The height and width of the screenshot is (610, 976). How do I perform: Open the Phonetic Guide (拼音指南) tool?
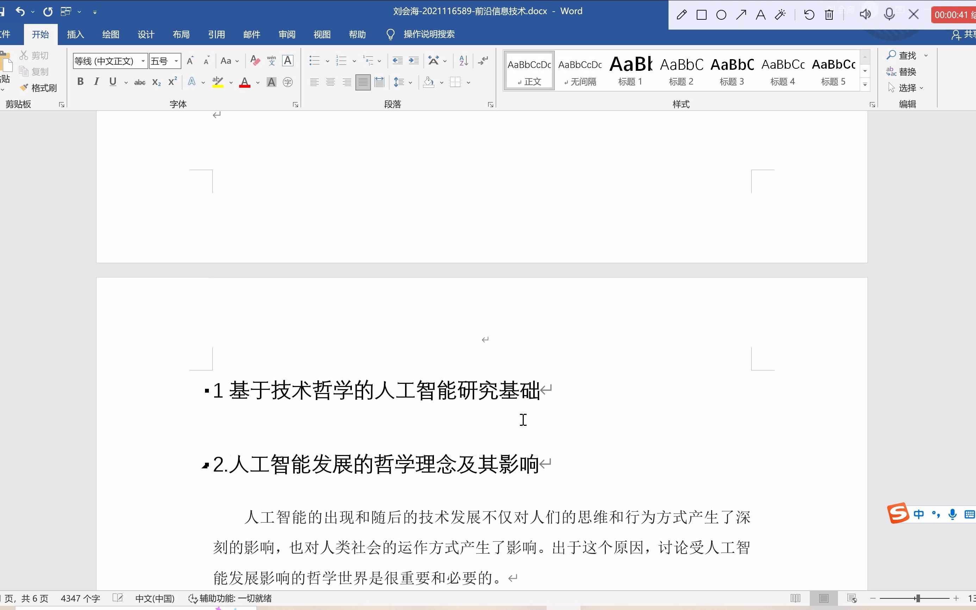tap(272, 60)
